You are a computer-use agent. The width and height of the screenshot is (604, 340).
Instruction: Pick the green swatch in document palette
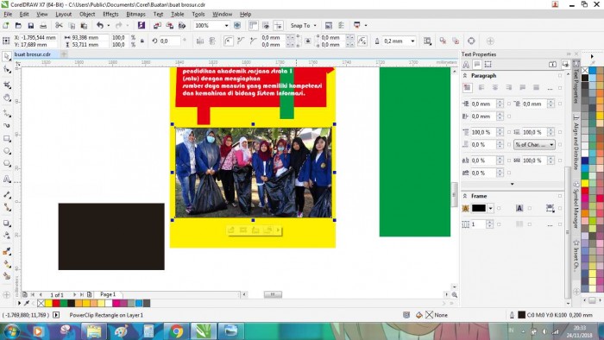pos(64,304)
